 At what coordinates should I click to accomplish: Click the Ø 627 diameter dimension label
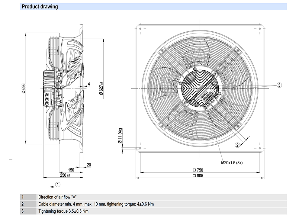coord(101,88)
